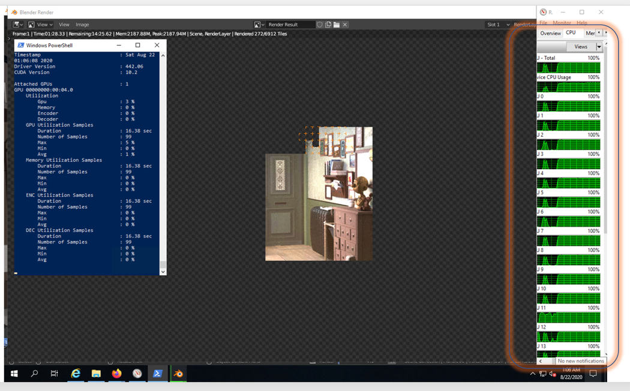Image resolution: width=630 pixels, height=391 pixels.
Task: Open the Image menu in Blender
Action: (82, 25)
